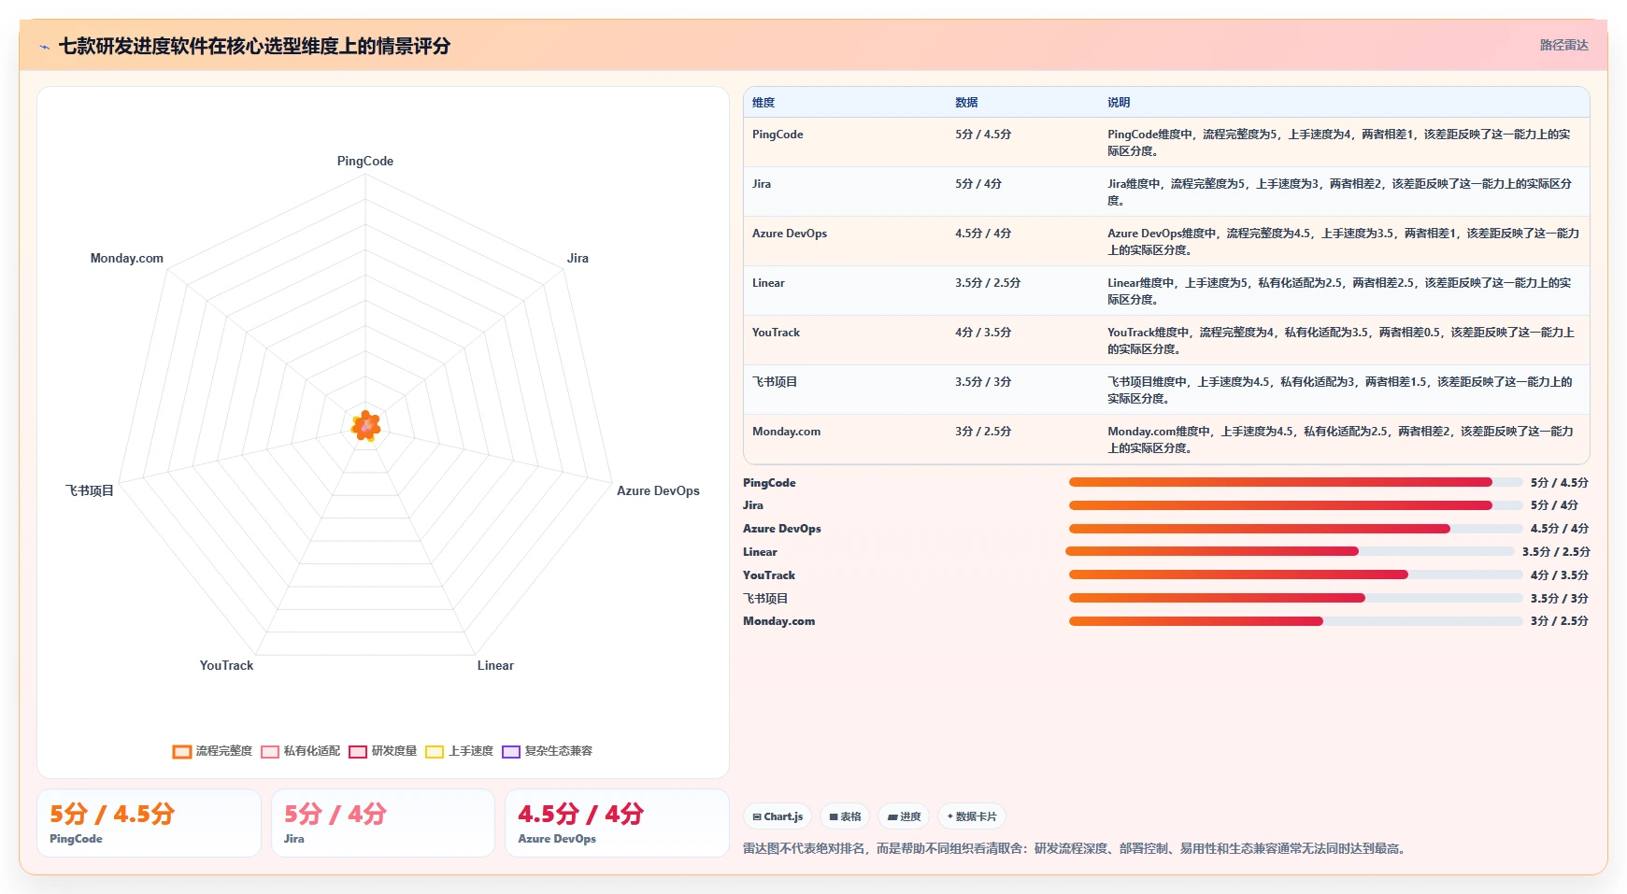Click the table value 5分 / 4.5分
Viewport: 1627px width, 894px height.
point(983,135)
